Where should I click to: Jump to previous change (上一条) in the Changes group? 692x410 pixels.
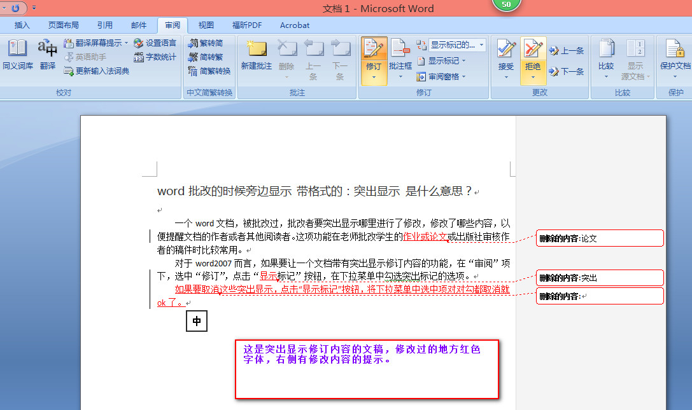point(567,51)
